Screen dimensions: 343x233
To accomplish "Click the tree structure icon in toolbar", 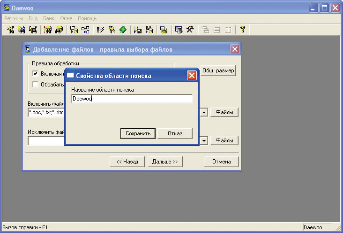I will (x=85, y=29).
